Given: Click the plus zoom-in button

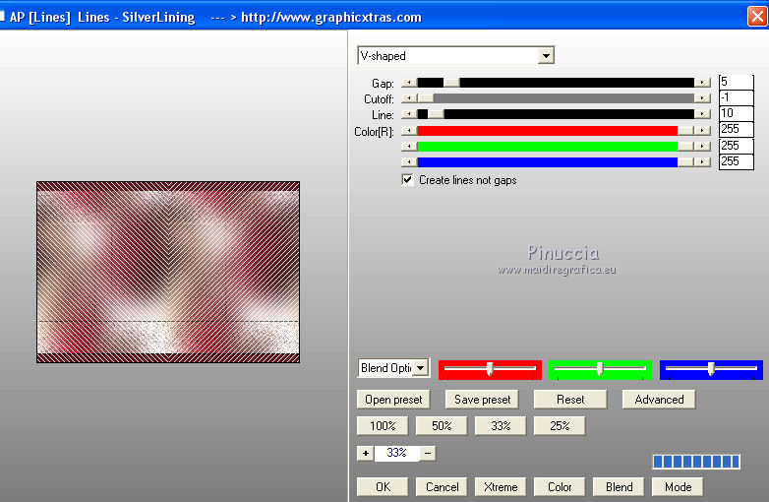Looking at the screenshot, I should click(366, 454).
